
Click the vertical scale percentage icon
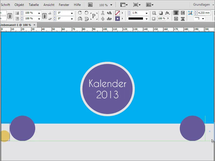click(x=17, y=19)
